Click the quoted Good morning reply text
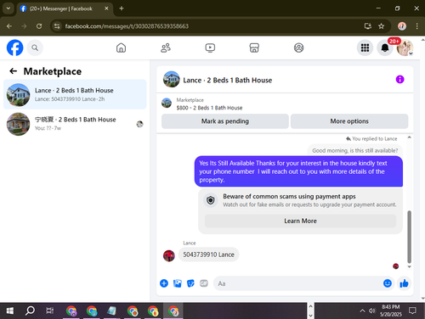The height and width of the screenshot is (319, 425). 355,150
